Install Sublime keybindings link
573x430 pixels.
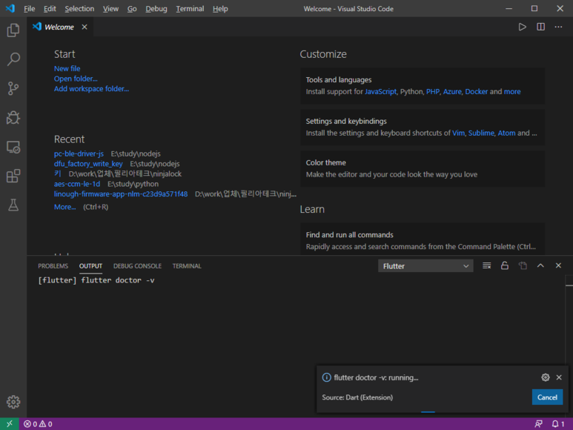481,133
